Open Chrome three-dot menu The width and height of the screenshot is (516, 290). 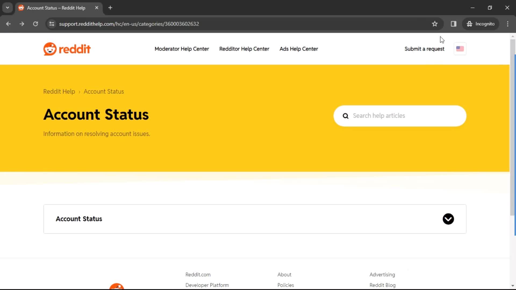[507, 24]
